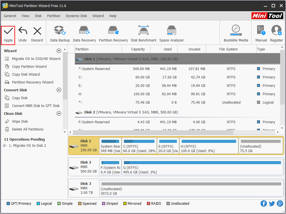This screenshot has width=286, height=214.
Task: Select the H: 100.00 GB partition row
Action: (x=177, y=94)
